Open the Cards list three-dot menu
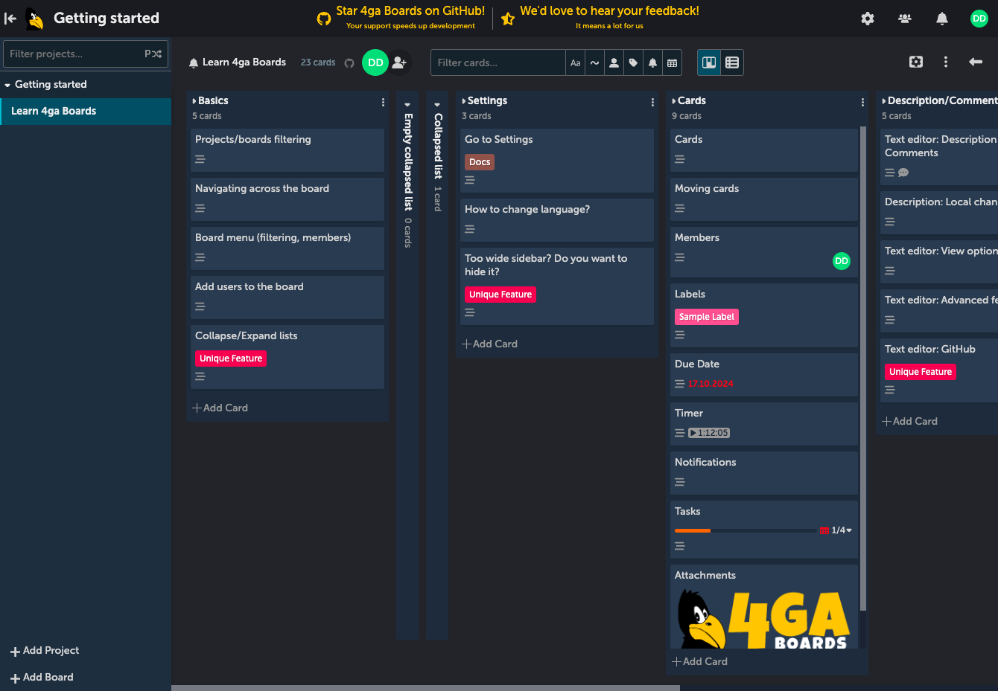The width and height of the screenshot is (998, 691). [862, 102]
